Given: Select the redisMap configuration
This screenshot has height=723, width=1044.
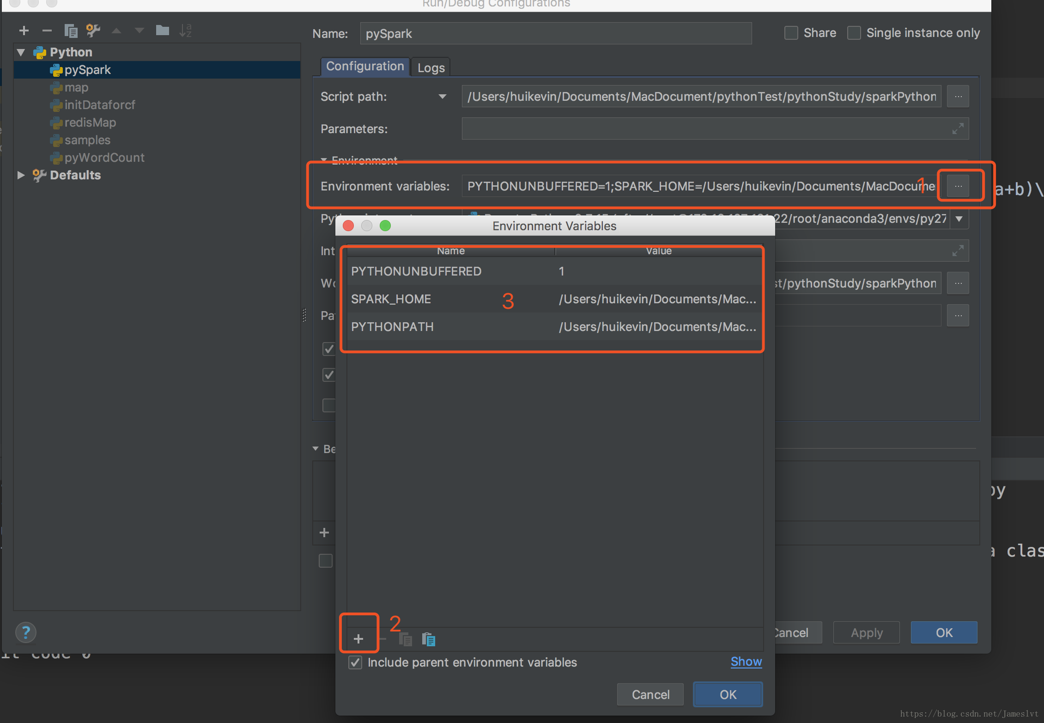Looking at the screenshot, I should (157, 123).
